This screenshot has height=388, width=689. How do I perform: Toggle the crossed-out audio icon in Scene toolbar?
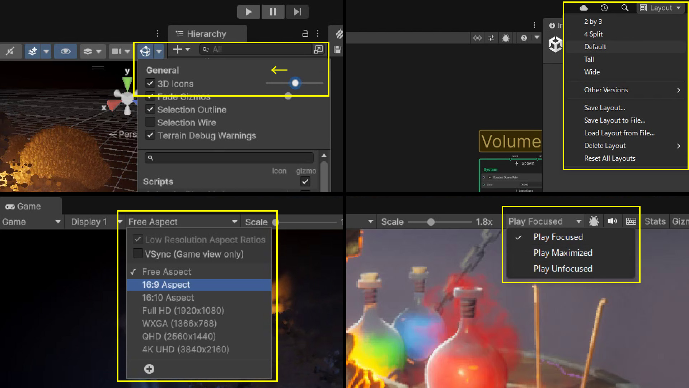click(10, 51)
